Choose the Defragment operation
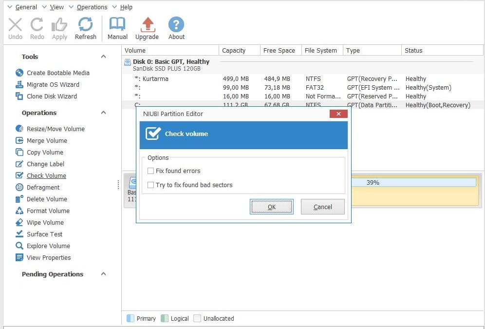Image resolution: width=485 pixels, height=329 pixels. tap(43, 187)
